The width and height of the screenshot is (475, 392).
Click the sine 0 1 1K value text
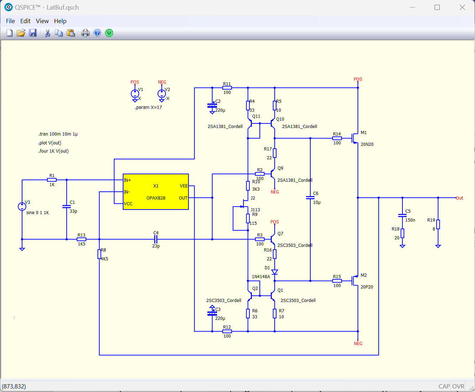38,213
